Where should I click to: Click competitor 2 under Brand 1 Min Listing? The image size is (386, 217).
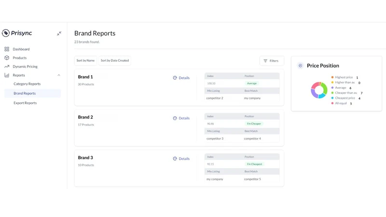(x=215, y=98)
